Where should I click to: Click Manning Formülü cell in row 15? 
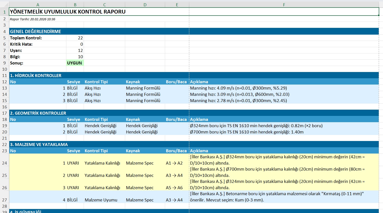145,101
